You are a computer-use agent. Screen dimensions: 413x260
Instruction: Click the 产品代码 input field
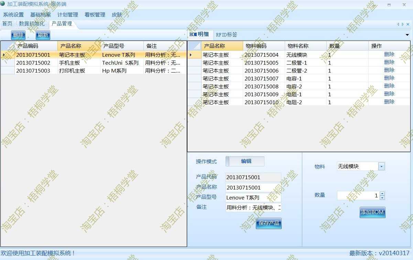tap(253, 177)
